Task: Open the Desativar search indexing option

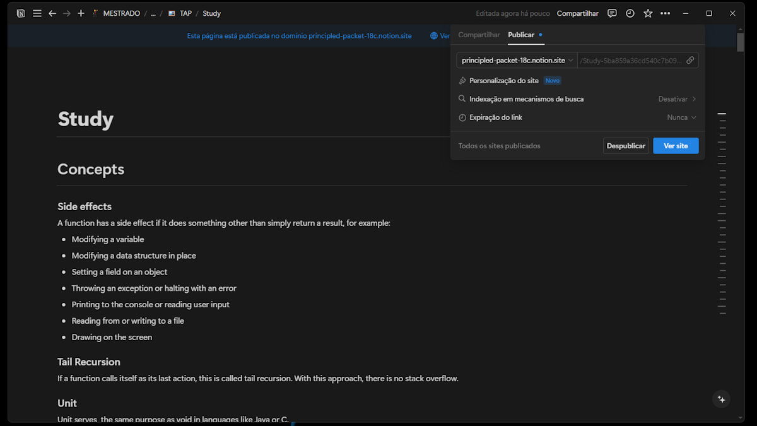Action: (678, 99)
